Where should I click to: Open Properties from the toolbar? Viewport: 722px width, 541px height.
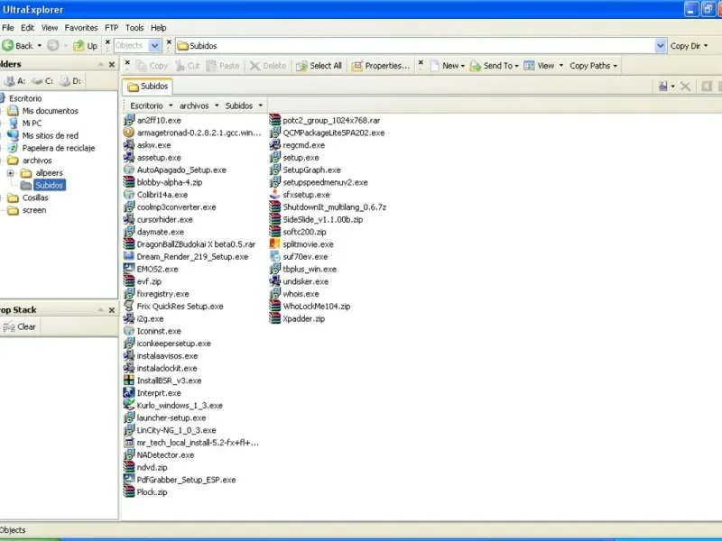[380, 66]
